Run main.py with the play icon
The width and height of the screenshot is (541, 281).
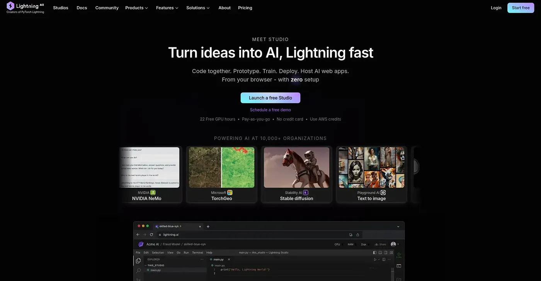[x=375, y=259]
